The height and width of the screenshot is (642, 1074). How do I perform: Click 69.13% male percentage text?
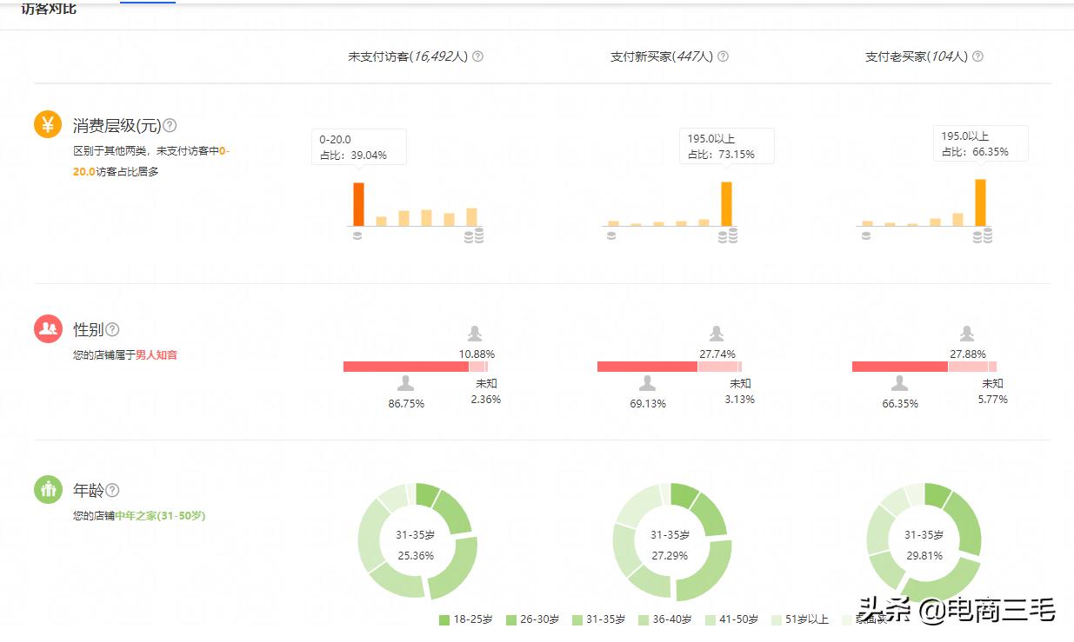click(648, 404)
